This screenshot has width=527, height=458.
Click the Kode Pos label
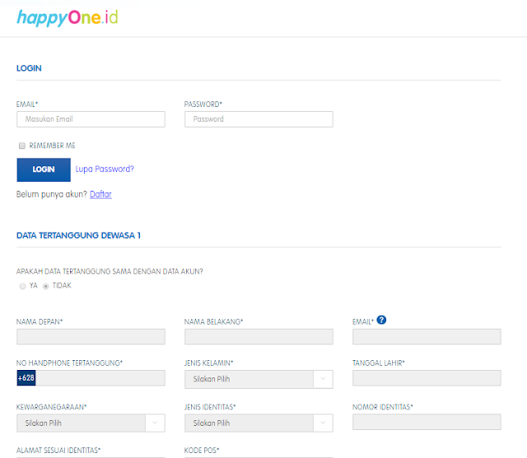coord(202,451)
